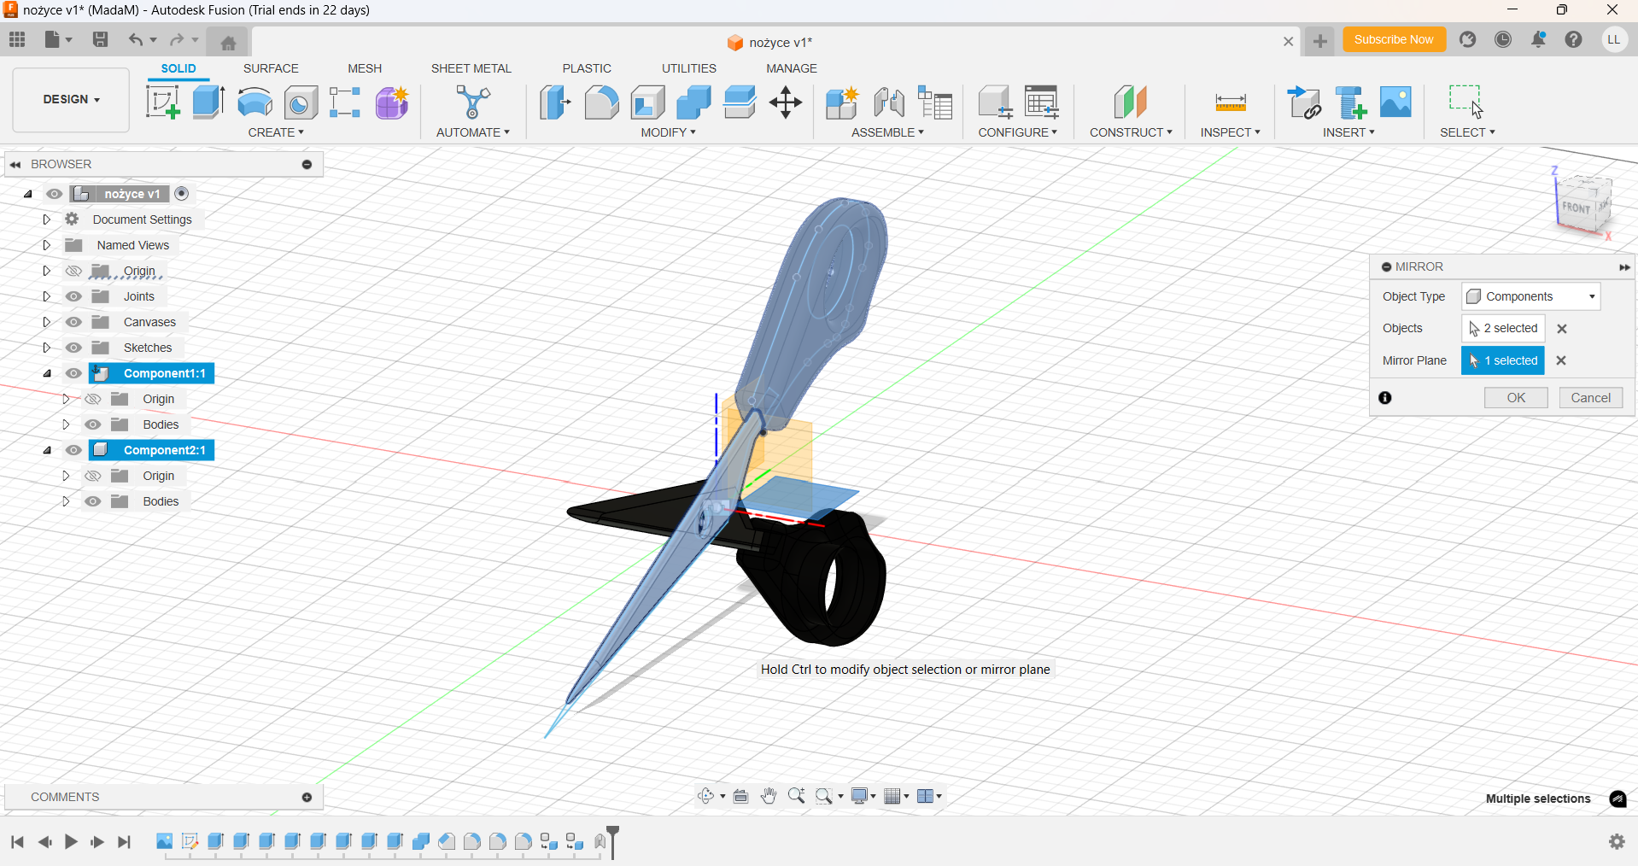The image size is (1638, 866).
Task: Select the Hole tool icon
Action: click(x=301, y=102)
